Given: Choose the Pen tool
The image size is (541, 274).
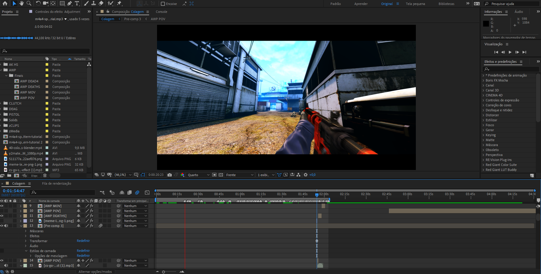Looking at the screenshot, I should coord(69,4).
